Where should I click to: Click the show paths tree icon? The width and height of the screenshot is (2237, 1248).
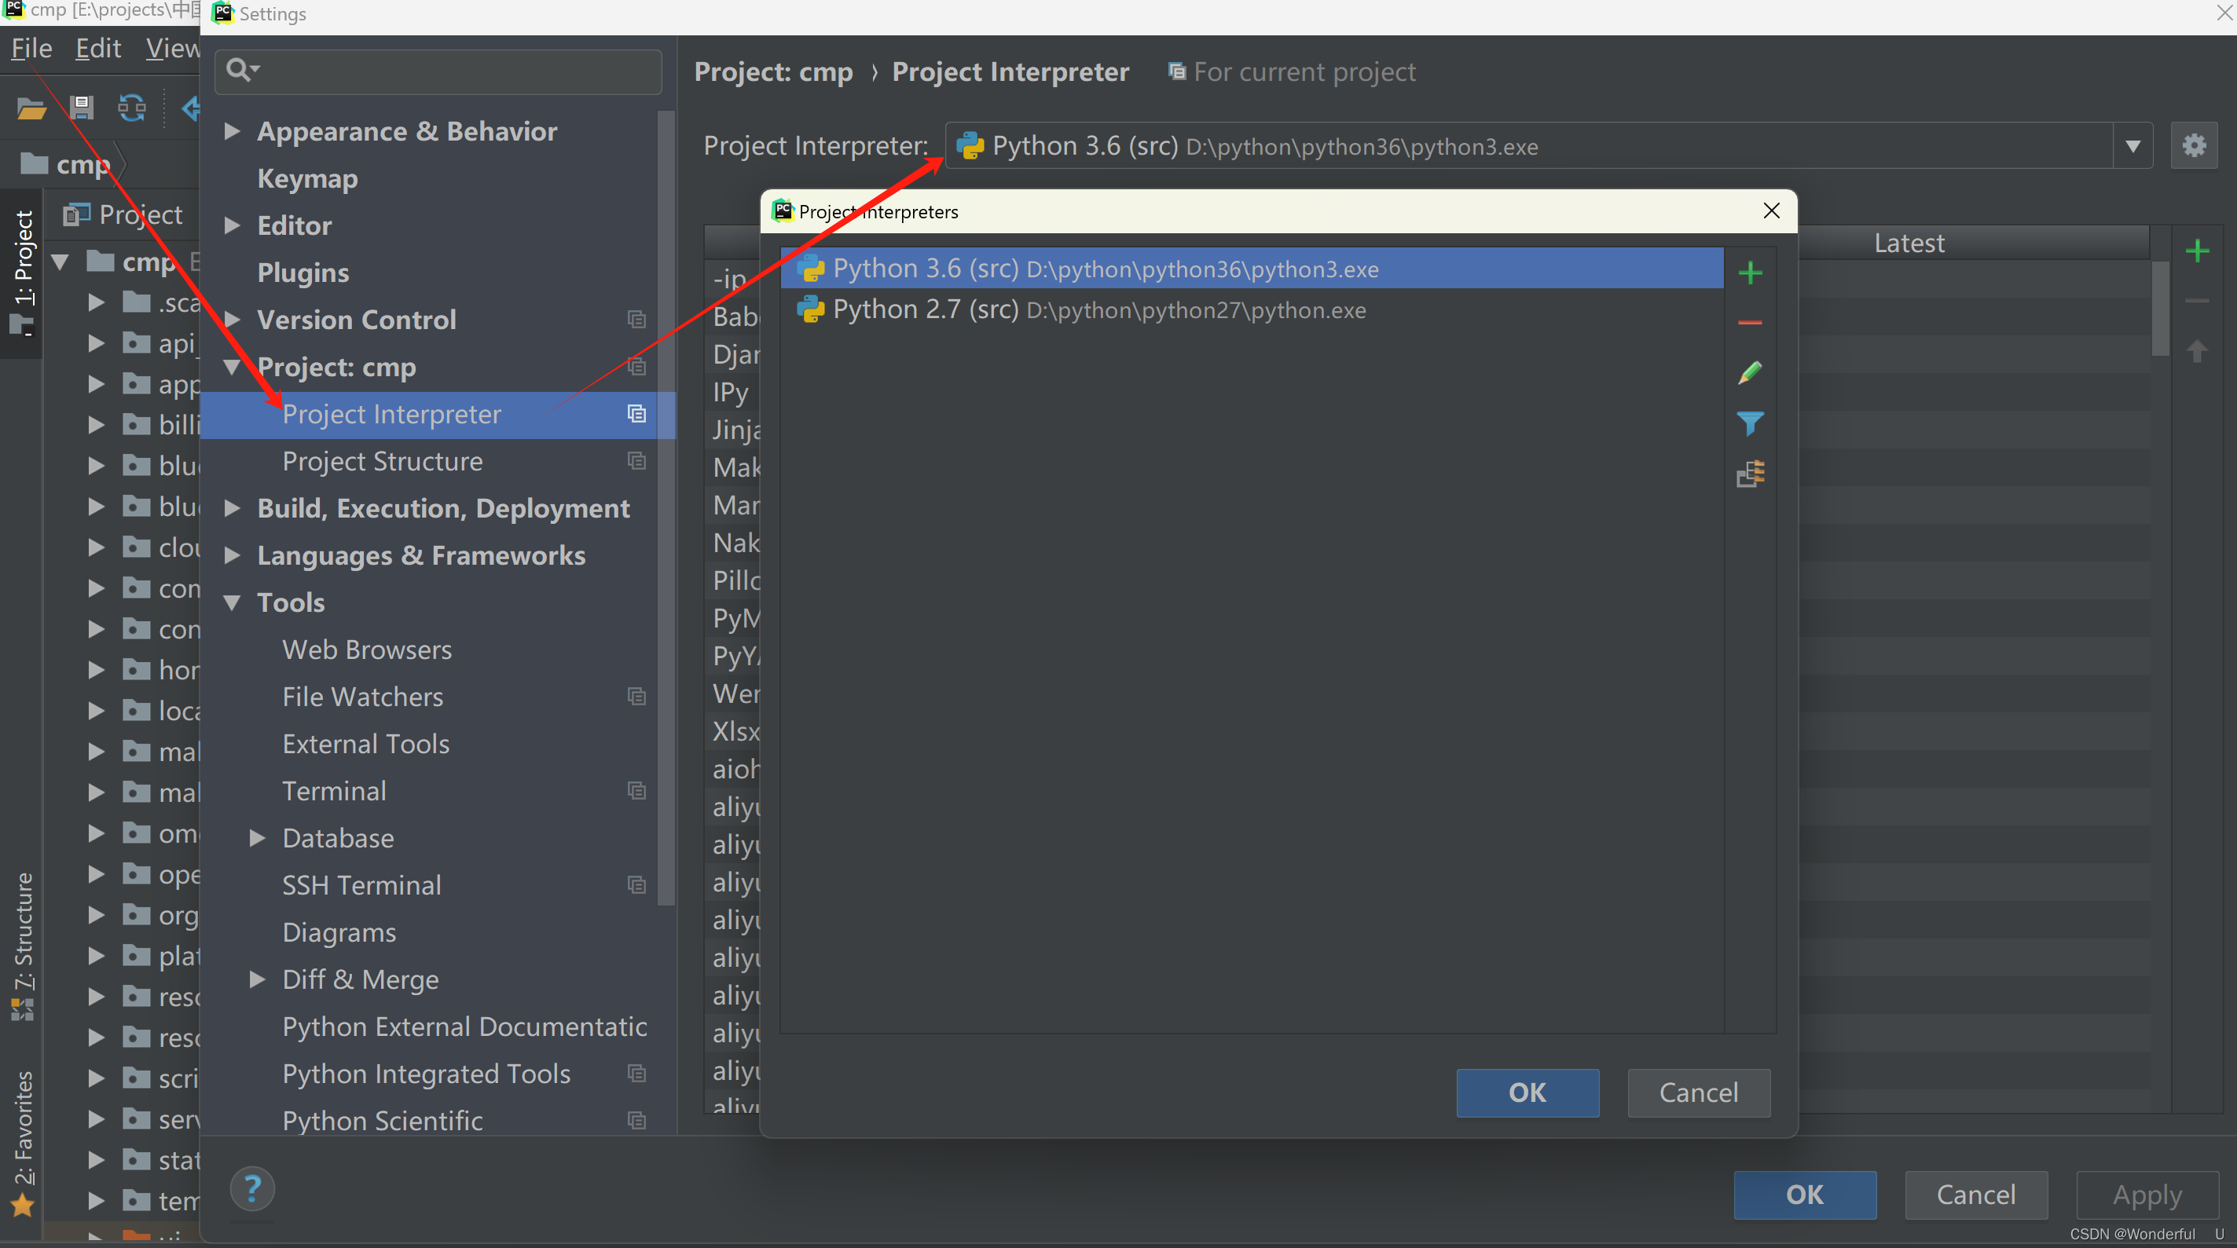click(1750, 474)
